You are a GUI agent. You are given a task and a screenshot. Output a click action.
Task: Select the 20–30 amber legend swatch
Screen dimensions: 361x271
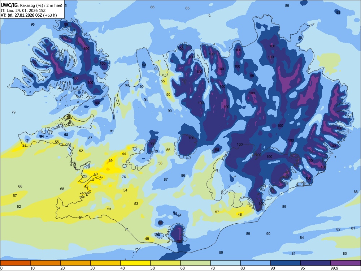(x=75, y=263)
